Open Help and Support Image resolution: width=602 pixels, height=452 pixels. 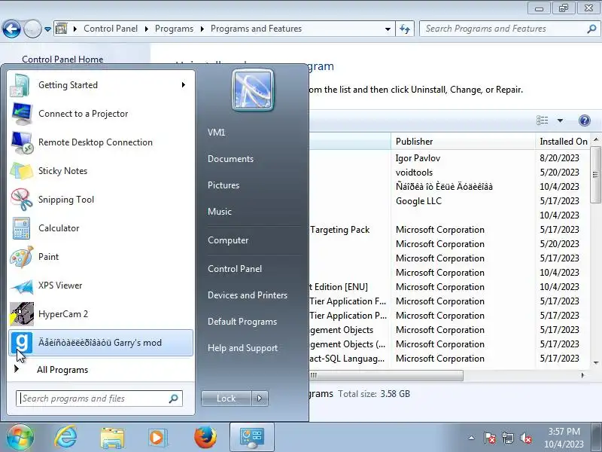[242, 348]
